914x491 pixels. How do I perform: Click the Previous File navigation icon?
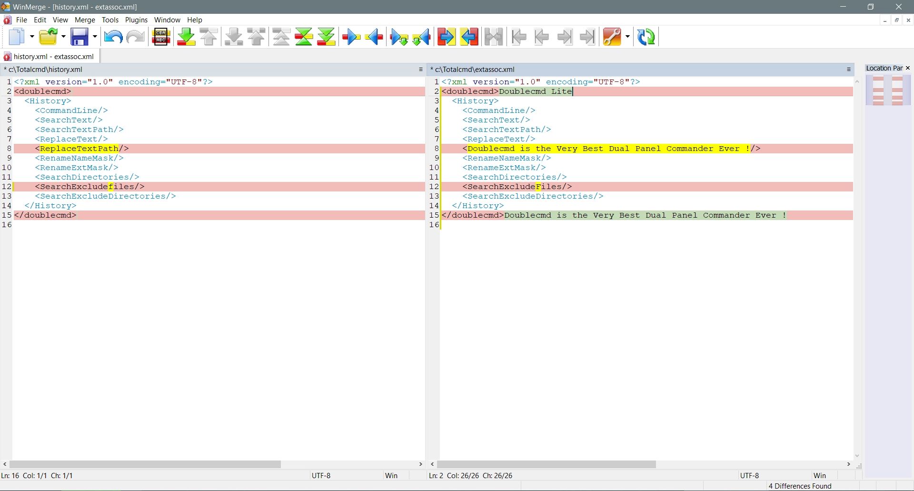(542, 37)
